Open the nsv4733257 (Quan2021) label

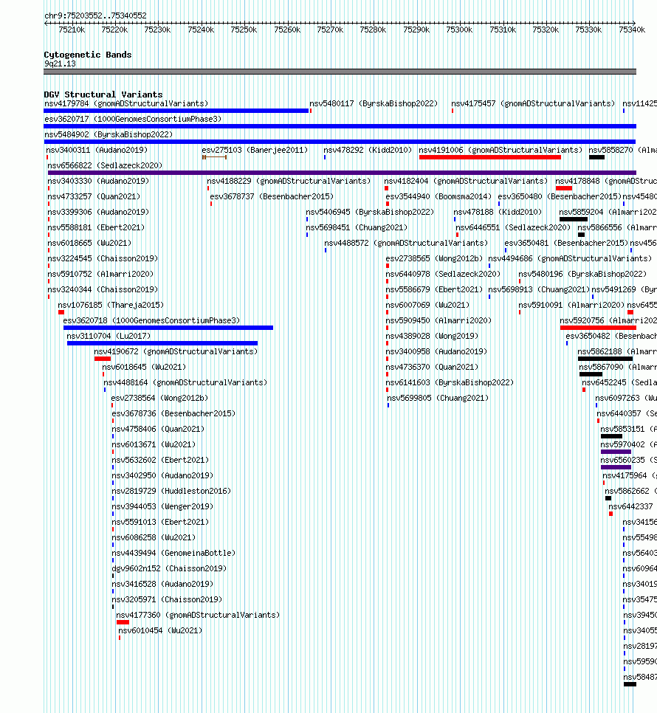click(x=94, y=196)
